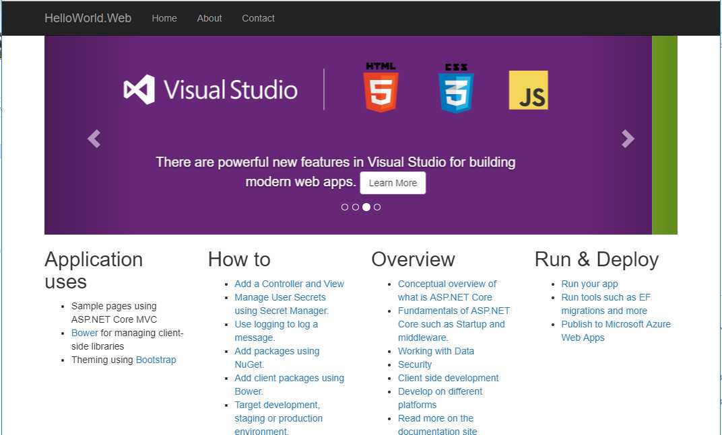
Task: Click 'Sample pages using ASP.NET Core MVC' text
Action: (114, 313)
